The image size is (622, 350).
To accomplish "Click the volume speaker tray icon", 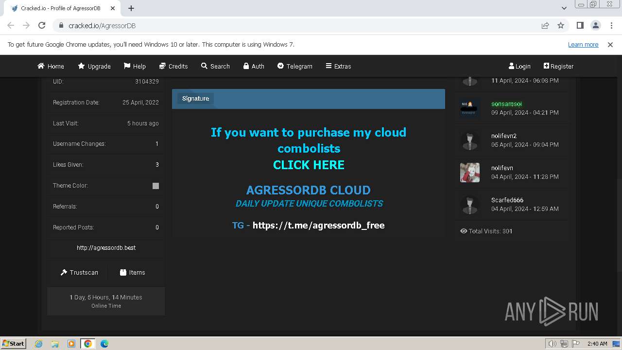I will [x=553, y=344].
